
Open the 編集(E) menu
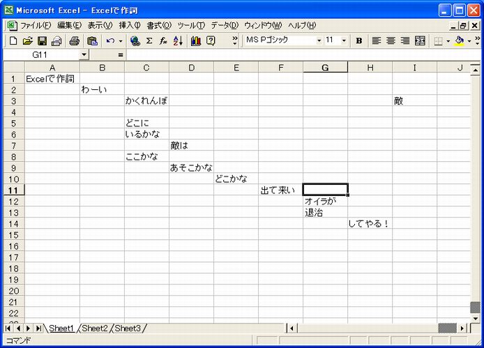click(70, 25)
